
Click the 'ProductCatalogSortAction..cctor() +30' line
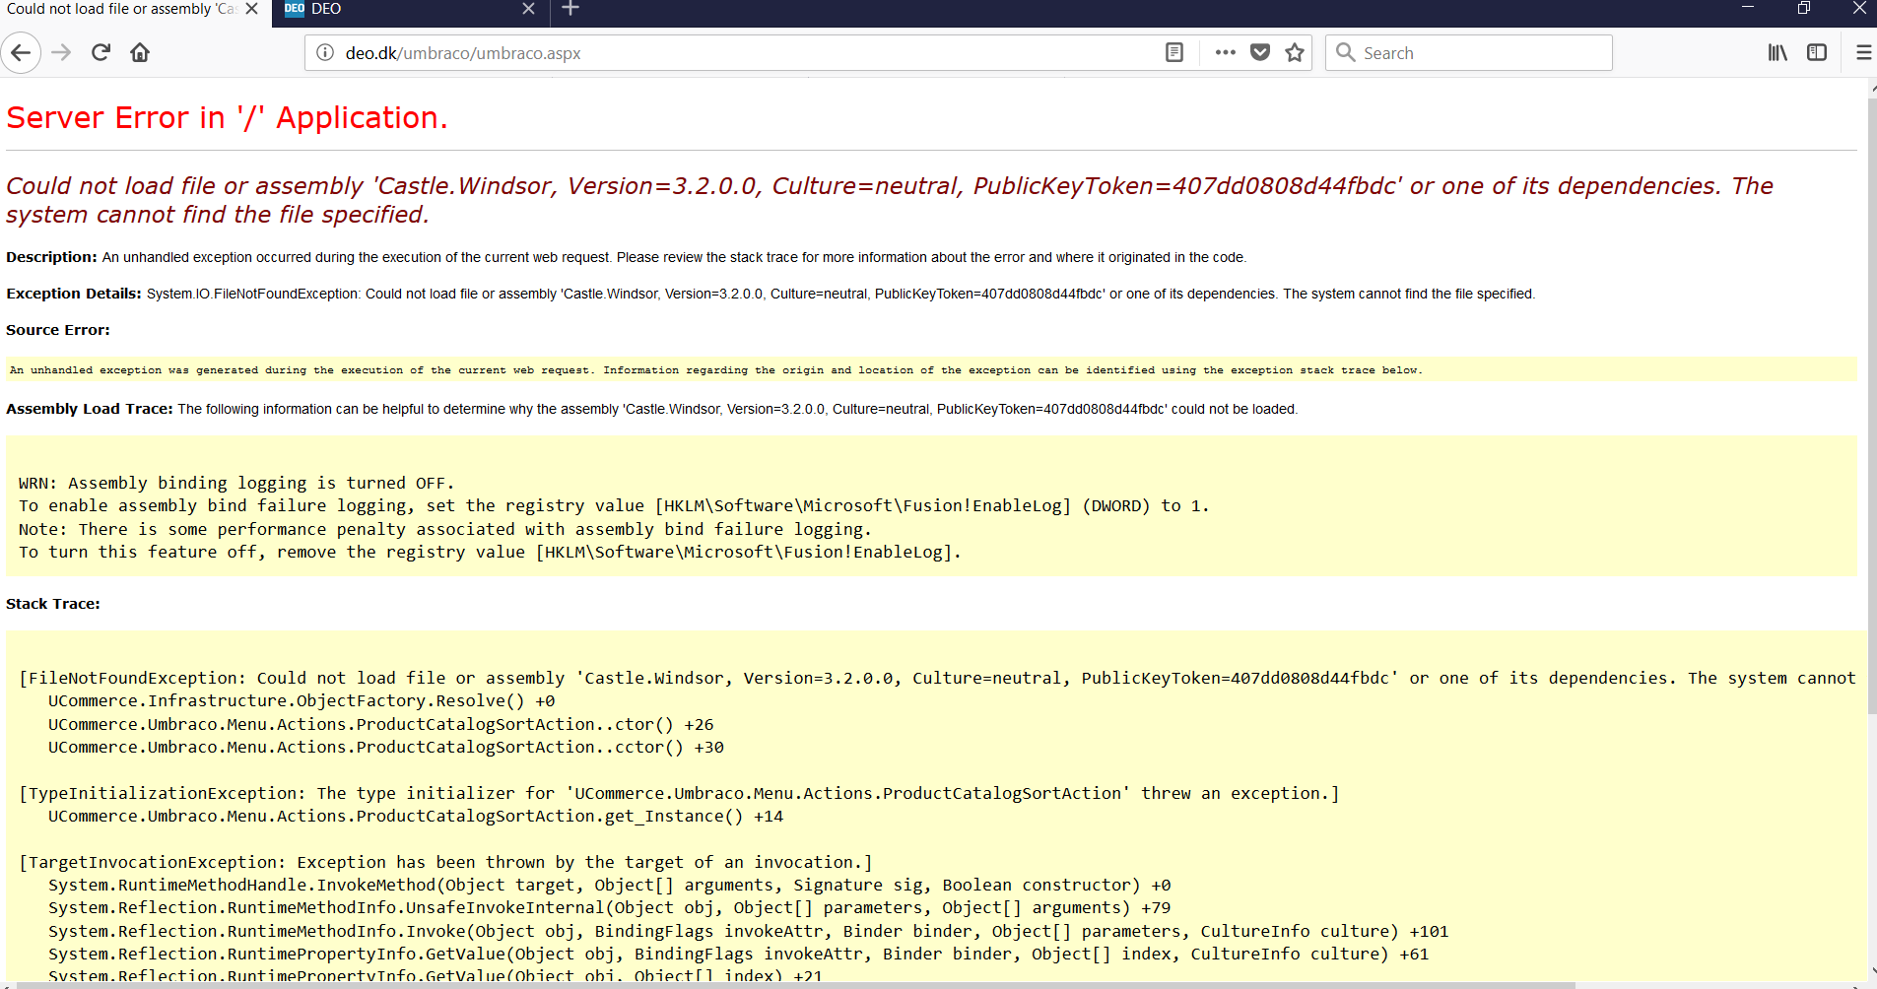[x=386, y=748]
